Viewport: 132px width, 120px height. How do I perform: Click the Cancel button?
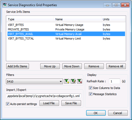tap(118, 113)
